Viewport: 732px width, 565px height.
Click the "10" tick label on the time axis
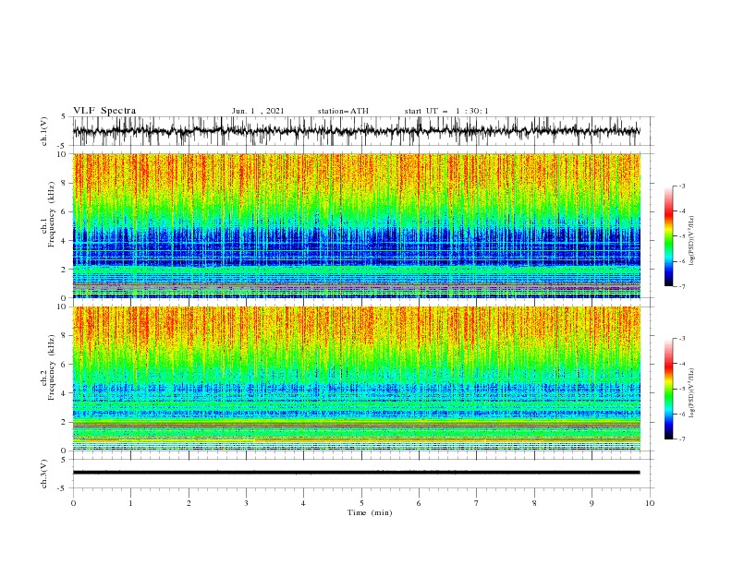pyautogui.click(x=650, y=503)
